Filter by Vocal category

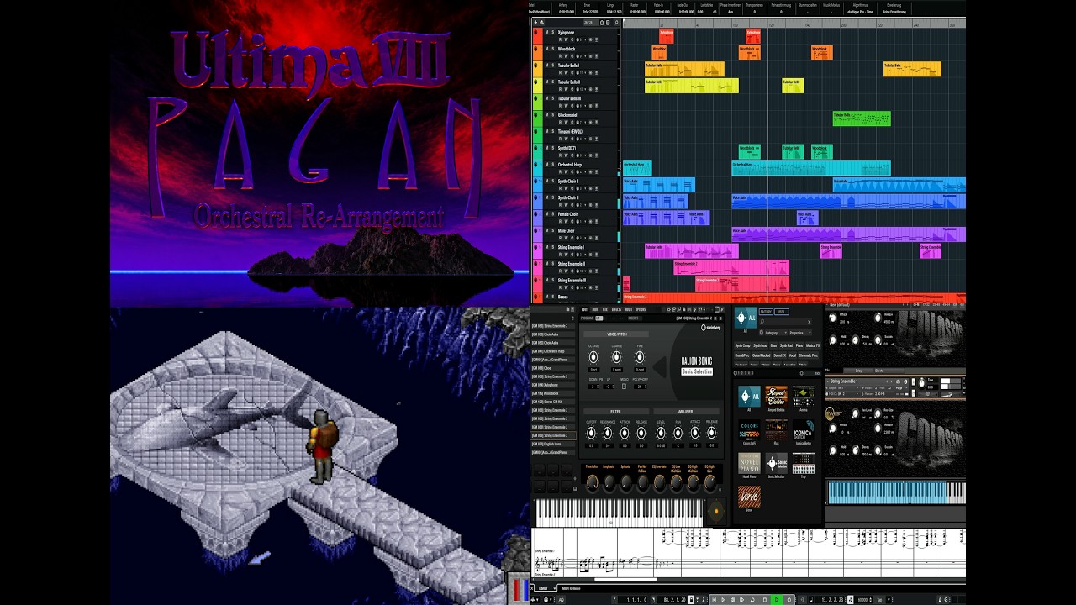[x=793, y=355]
